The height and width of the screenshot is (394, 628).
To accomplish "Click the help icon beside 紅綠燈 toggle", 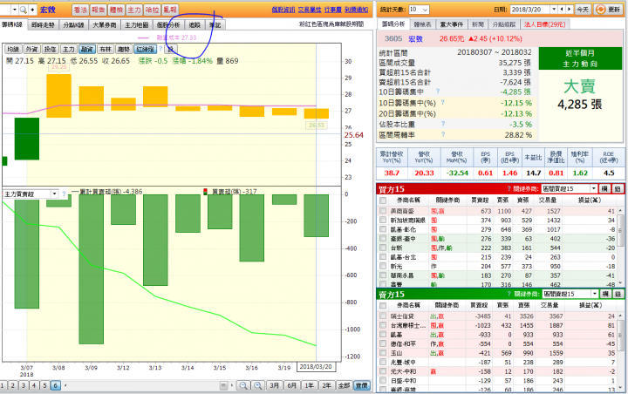I will (x=160, y=49).
